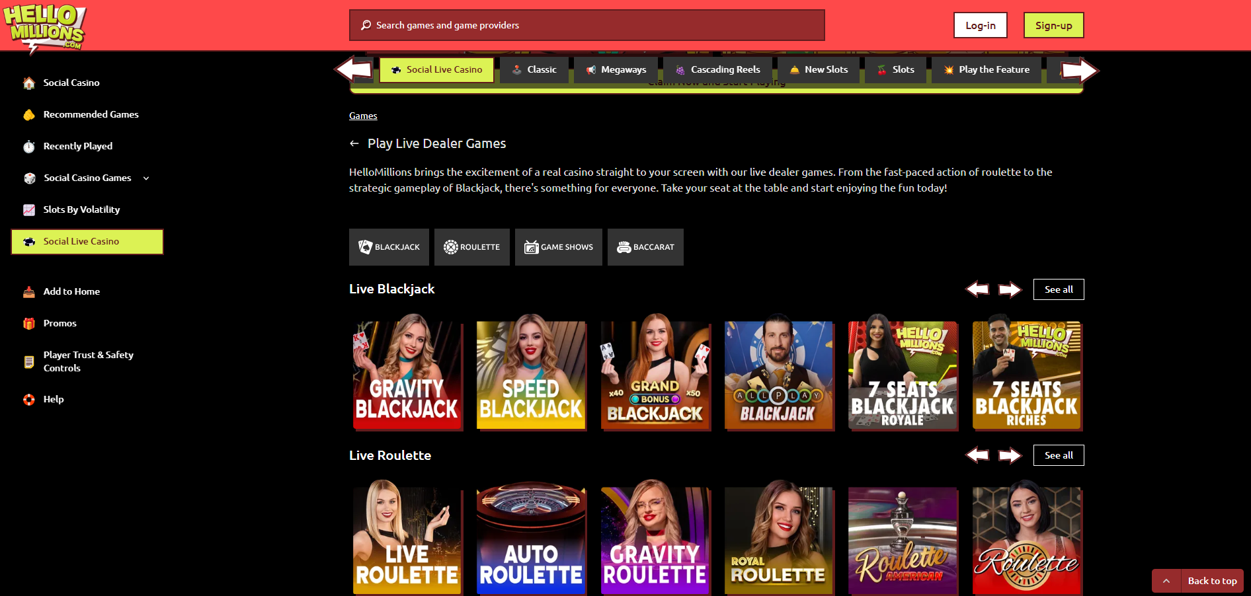1251x596 pixels.
Task: Click the search games input field
Action: pyautogui.click(x=586, y=25)
